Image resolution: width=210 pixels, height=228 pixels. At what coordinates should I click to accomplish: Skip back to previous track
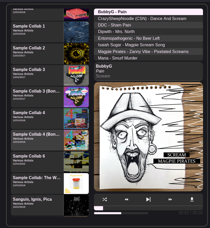pos(126,199)
